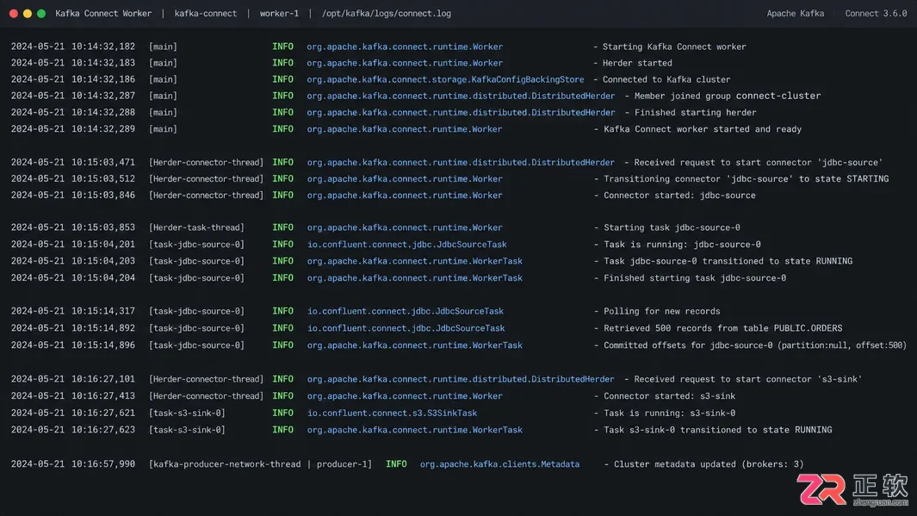Click the 'Connected to Kafka cluster' message
The image size is (917, 516).
coord(666,79)
